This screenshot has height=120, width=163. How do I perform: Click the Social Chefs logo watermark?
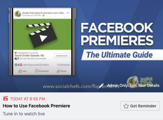(x=140, y=81)
